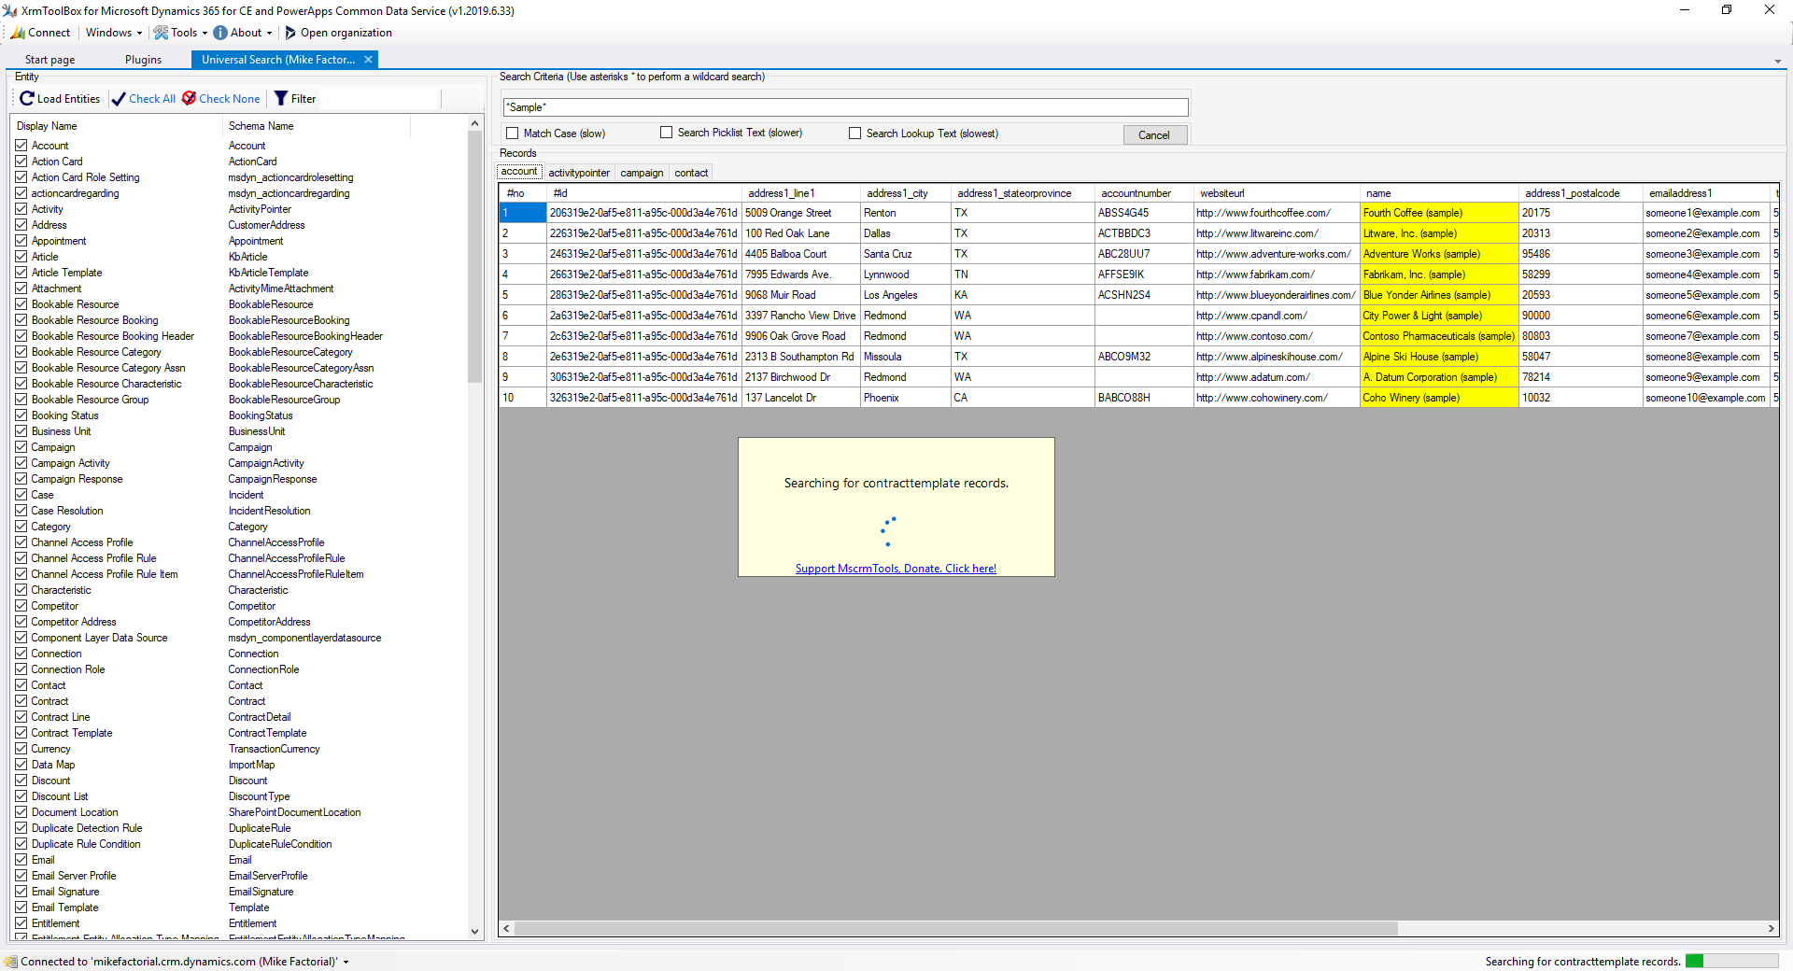Click the Check All checkmark icon
The height and width of the screenshot is (971, 1793).
coord(119,99)
